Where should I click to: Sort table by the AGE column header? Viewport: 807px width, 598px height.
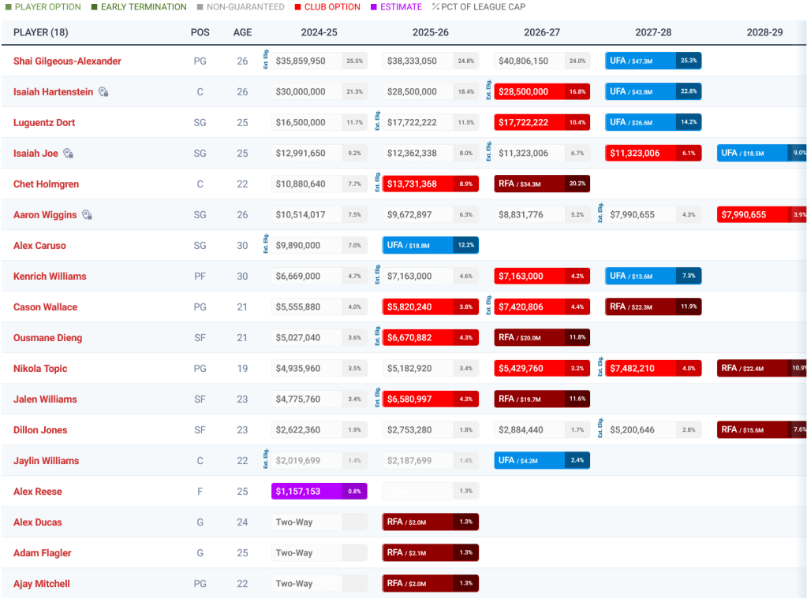point(242,32)
